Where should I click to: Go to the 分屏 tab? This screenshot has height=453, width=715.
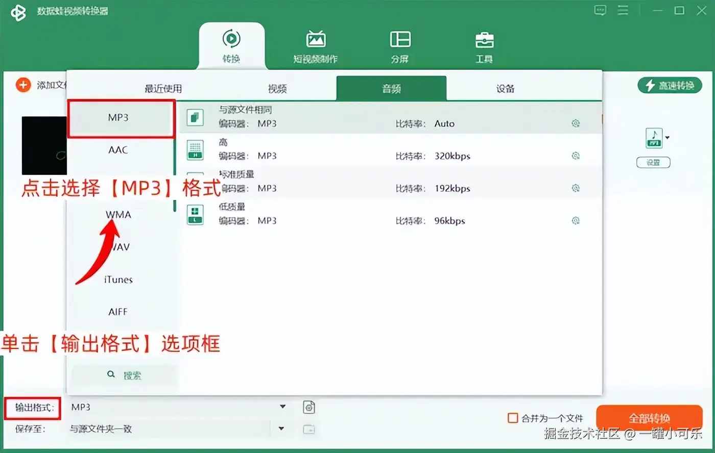click(400, 46)
